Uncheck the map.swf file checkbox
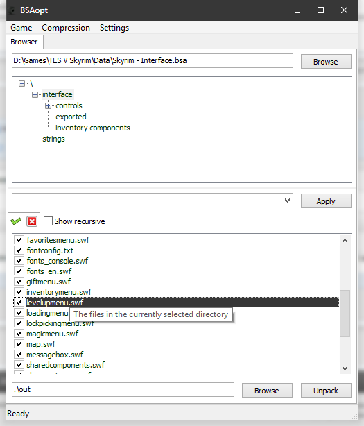The height and width of the screenshot is (426, 364). (19, 344)
